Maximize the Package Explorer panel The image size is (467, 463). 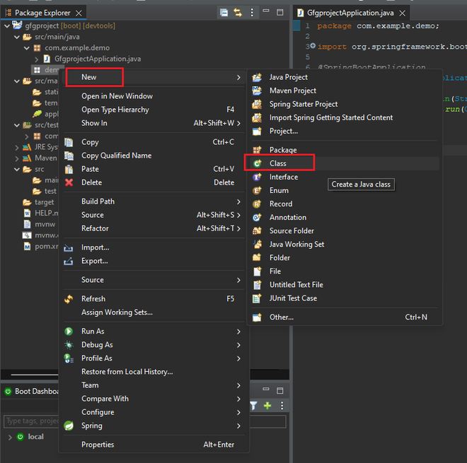click(x=280, y=13)
